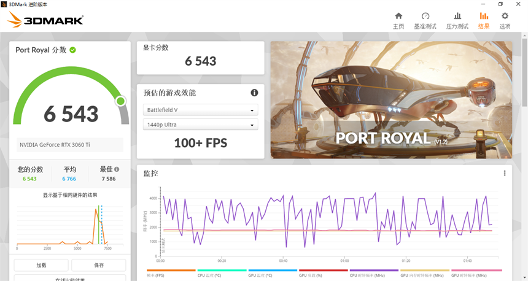Toggle the orange 帧率 (FPS) legend swatch
528x281 pixels.
click(171, 270)
